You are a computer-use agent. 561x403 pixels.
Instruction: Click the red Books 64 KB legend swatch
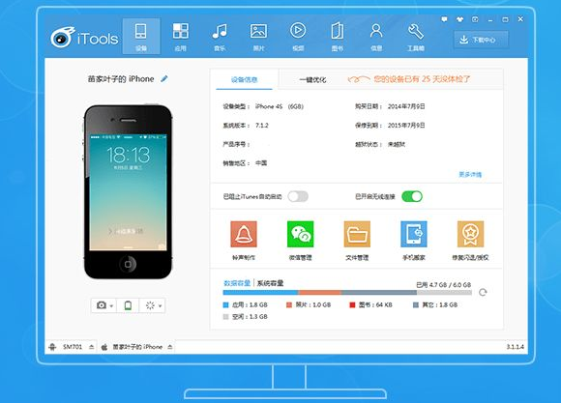pos(352,305)
